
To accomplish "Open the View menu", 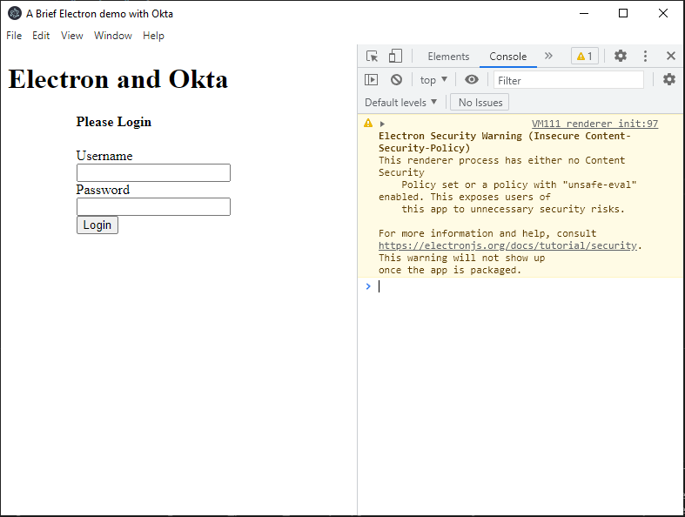I will [x=72, y=36].
